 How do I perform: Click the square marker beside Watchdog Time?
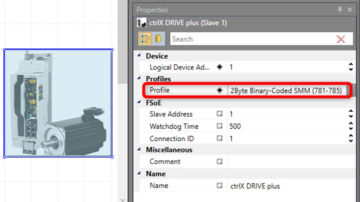click(220, 126)
